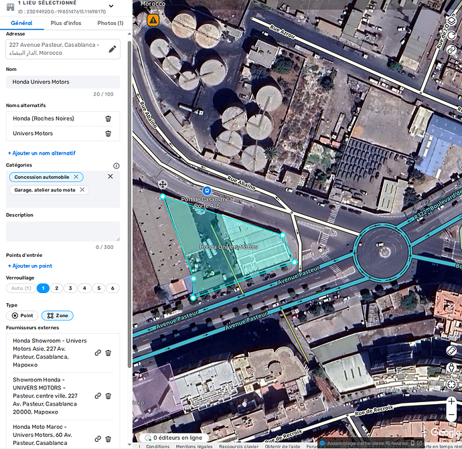Screen dimensions: 462x449
Task: Click the roundabout center on the map
Action: (x=384, y=252)
